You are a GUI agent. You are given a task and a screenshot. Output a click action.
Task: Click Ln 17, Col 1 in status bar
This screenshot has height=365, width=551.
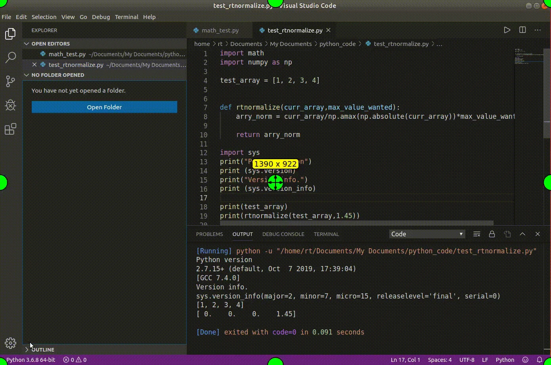tap(405, 360)
